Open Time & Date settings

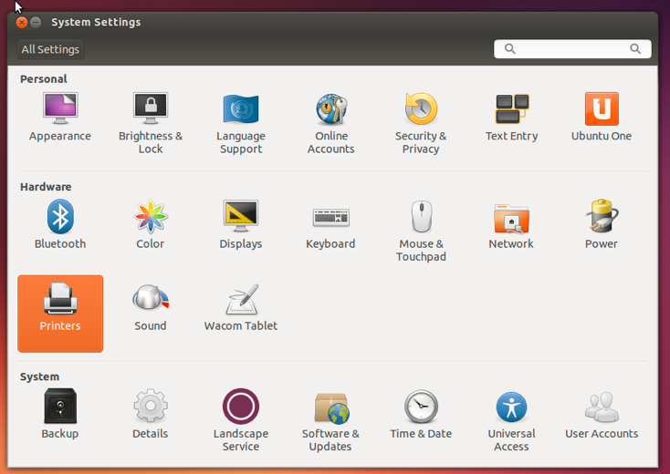point(421,414)
